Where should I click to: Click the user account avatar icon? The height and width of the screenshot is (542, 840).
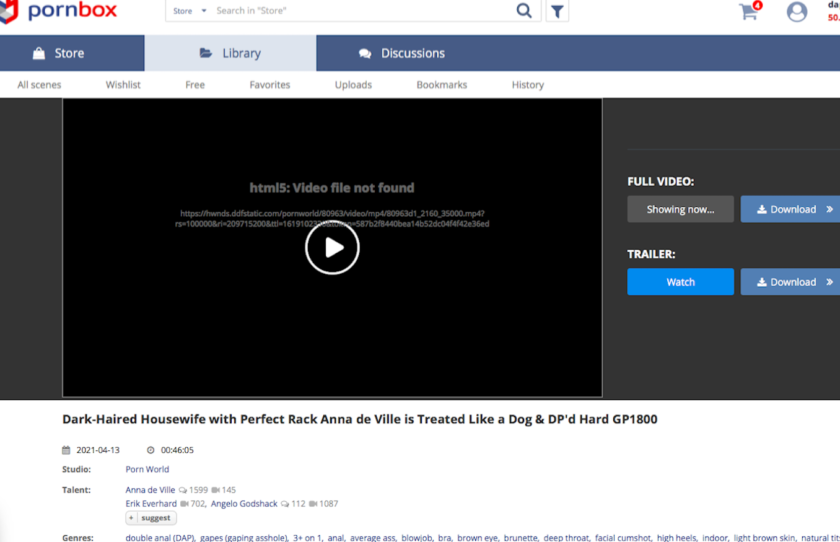pos(797,12)
